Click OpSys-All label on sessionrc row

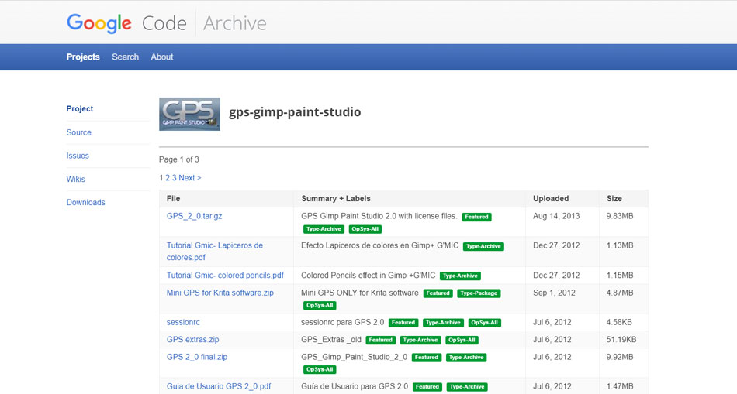pos(485,323)
